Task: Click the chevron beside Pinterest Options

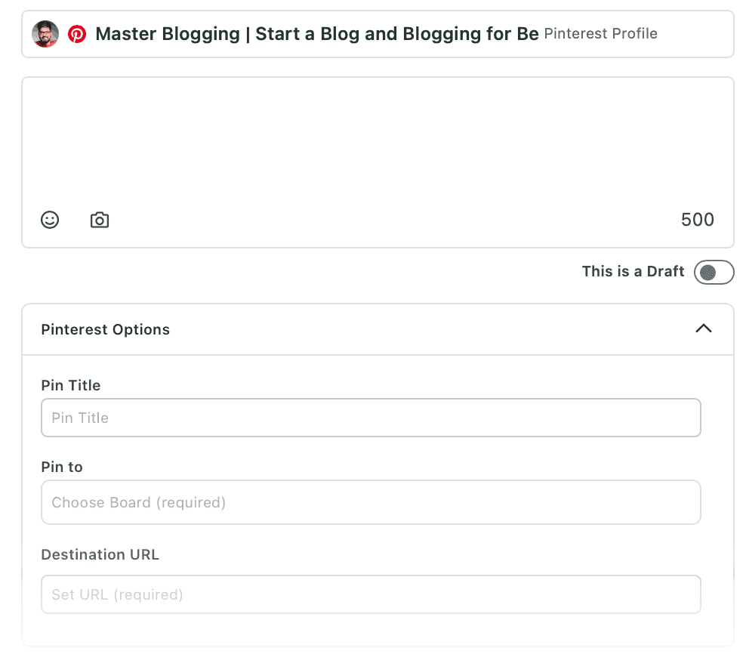Action: tap(704, 329)
